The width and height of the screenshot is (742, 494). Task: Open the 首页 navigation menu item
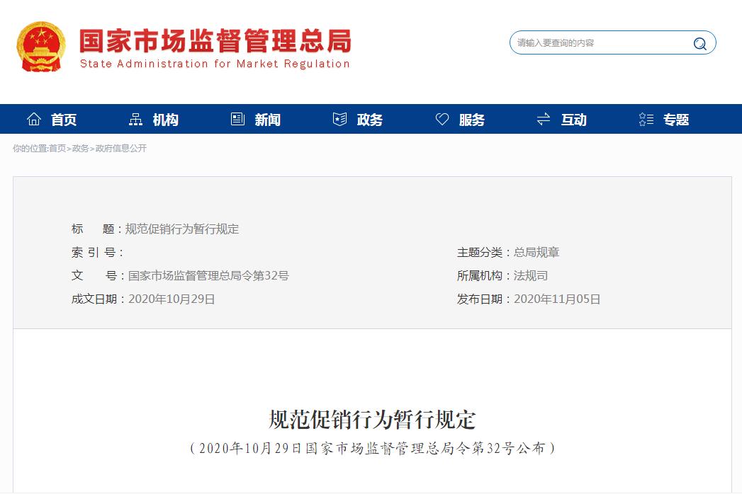tap(64, 120)
